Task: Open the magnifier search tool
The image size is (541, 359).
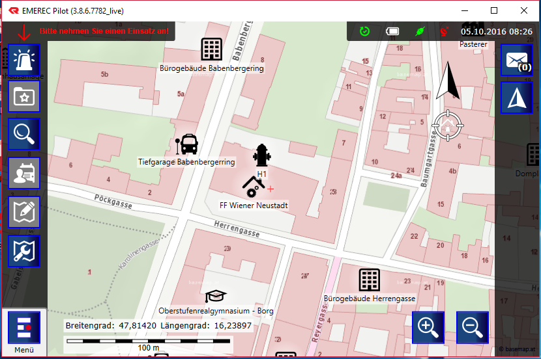Action: point(24,134)
